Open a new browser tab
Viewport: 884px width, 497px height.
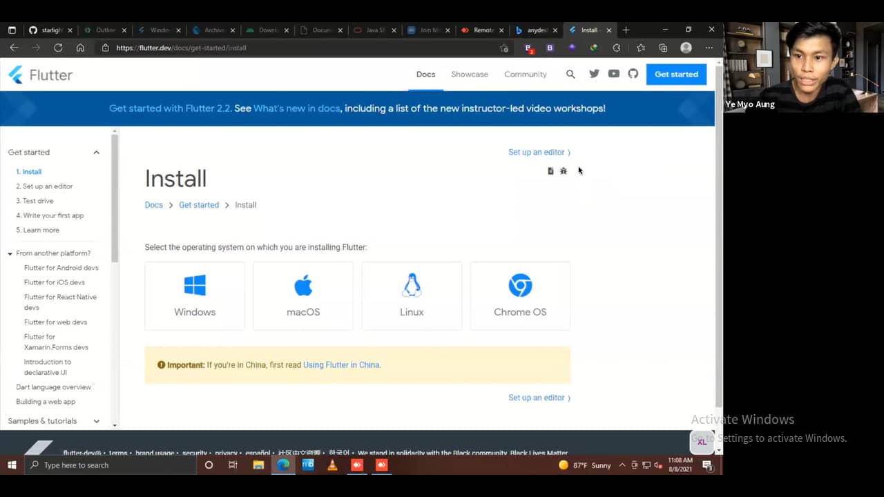(x=626, y=30)
